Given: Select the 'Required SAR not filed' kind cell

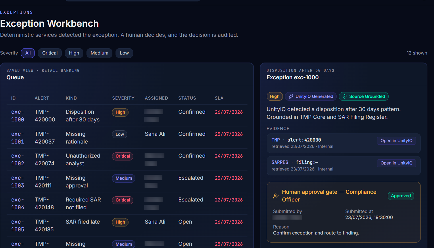Looking at the screenshot, I should pyautogui.click(x=83, y=204).
